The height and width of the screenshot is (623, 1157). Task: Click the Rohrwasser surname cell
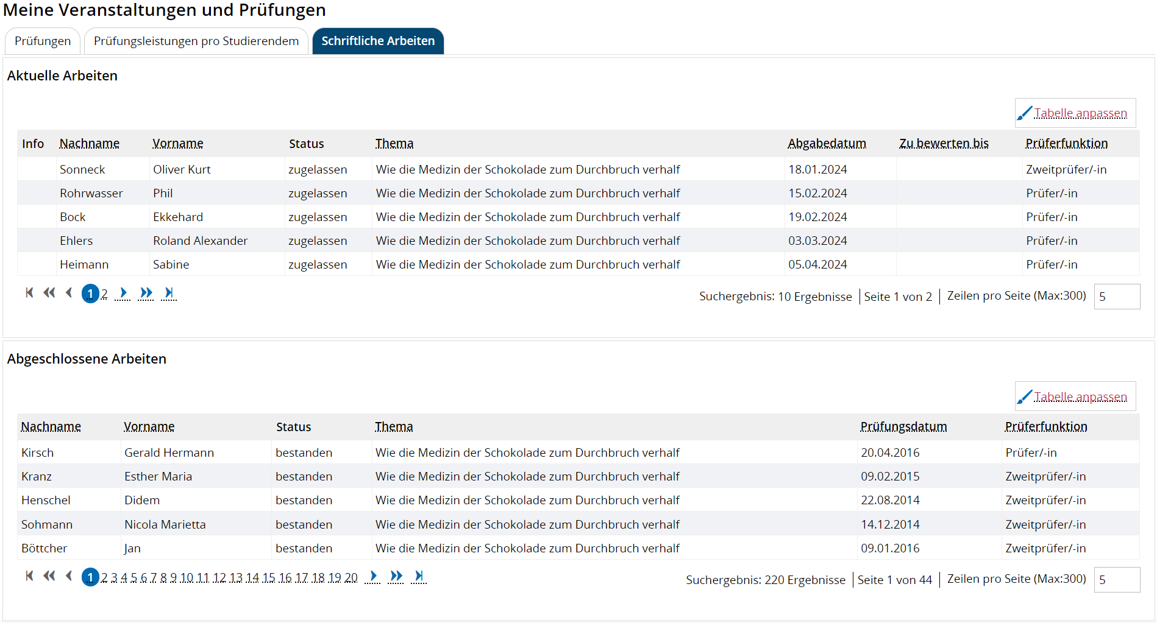[x=91, y=194]
